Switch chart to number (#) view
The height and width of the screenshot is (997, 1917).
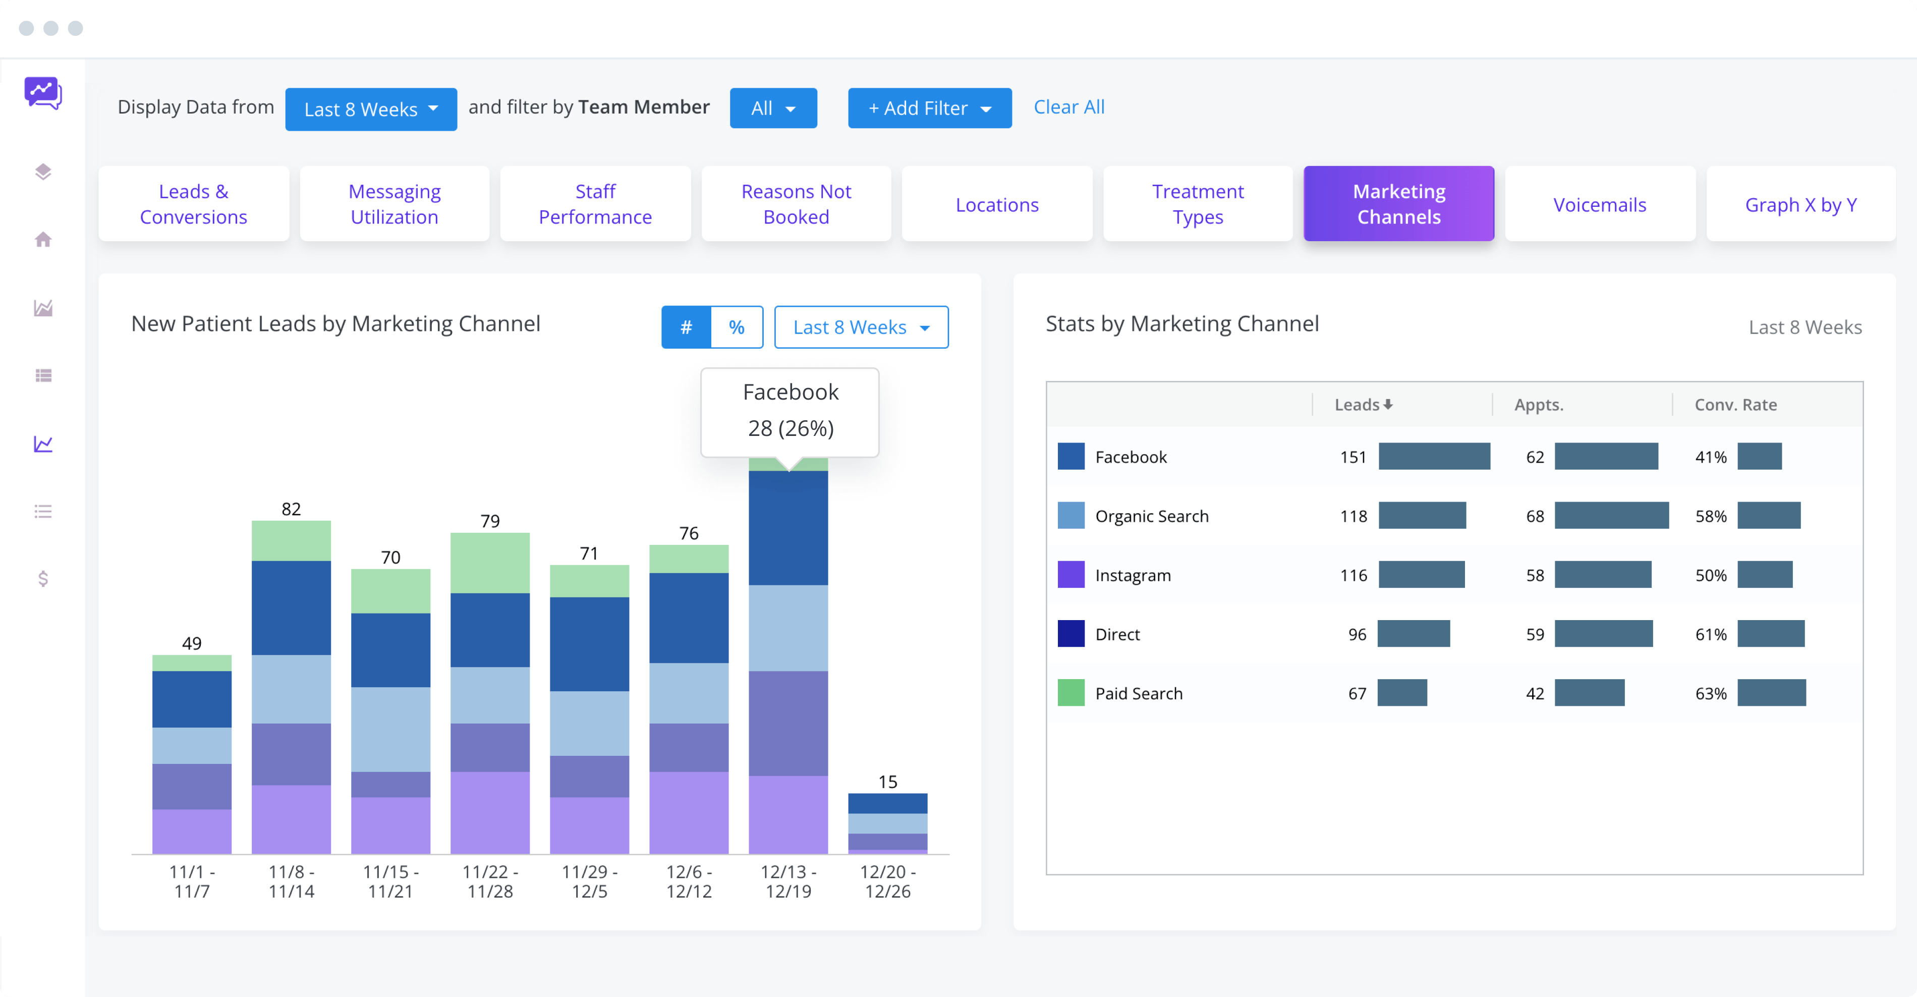686,327
